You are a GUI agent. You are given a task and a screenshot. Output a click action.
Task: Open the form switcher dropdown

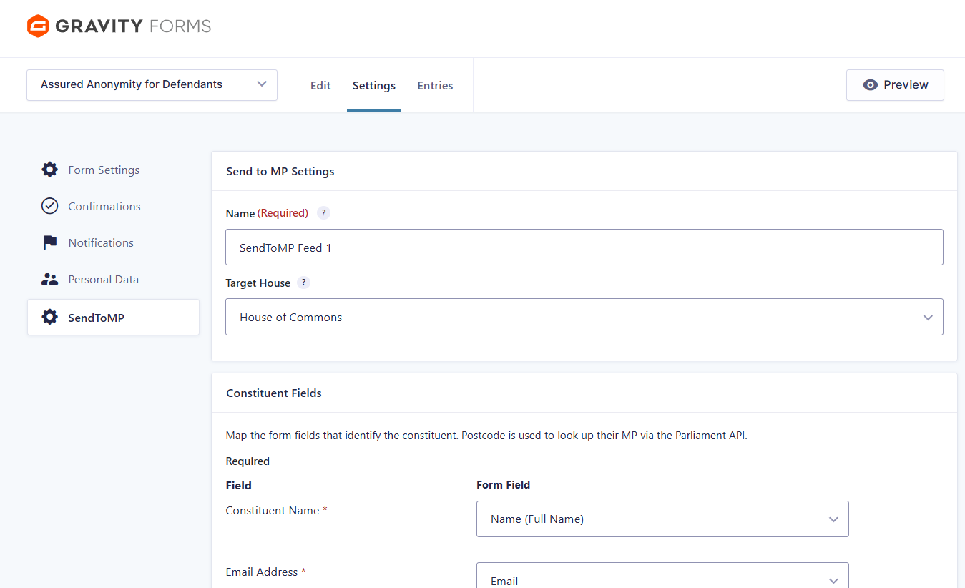[152, 84]
